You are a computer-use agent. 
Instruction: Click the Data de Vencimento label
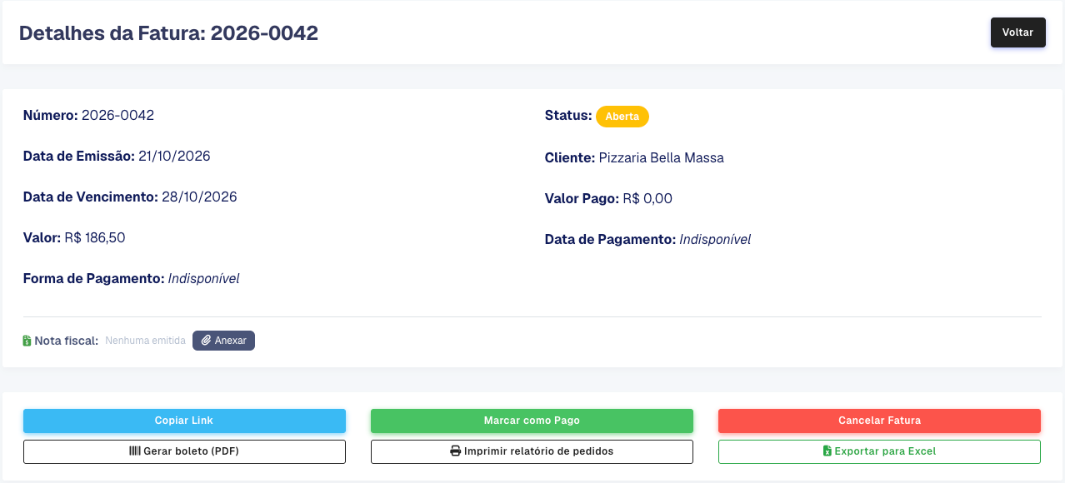click(x=91, y=197)
